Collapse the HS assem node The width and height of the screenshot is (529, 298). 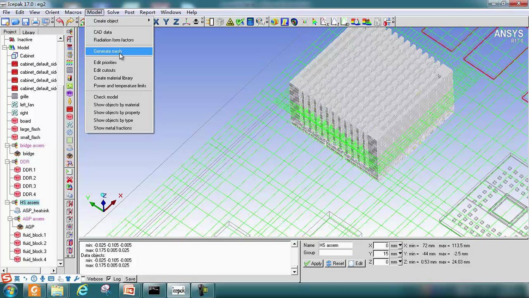tap(7, 202)
